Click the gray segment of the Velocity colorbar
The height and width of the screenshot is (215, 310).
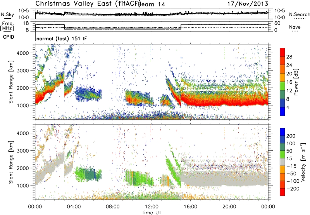[x=282, y=162]
